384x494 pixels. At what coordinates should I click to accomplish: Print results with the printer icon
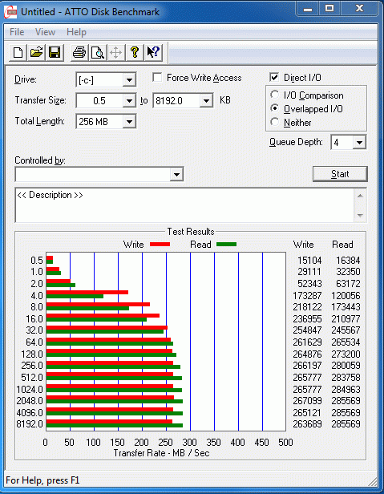[79, 53]
